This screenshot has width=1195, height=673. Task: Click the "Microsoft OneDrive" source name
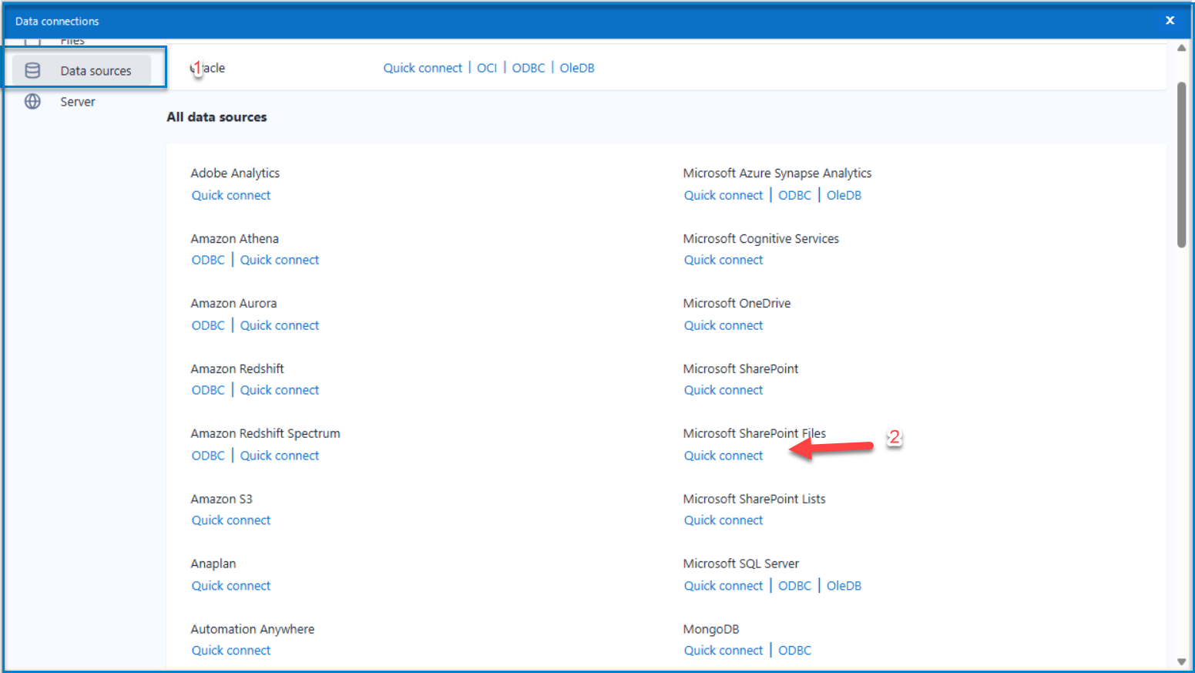coord(737,304)
